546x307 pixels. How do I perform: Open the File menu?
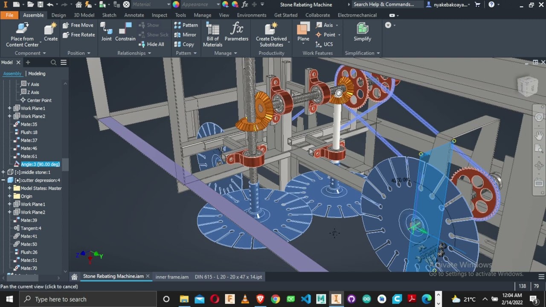[x=9, y=15]
